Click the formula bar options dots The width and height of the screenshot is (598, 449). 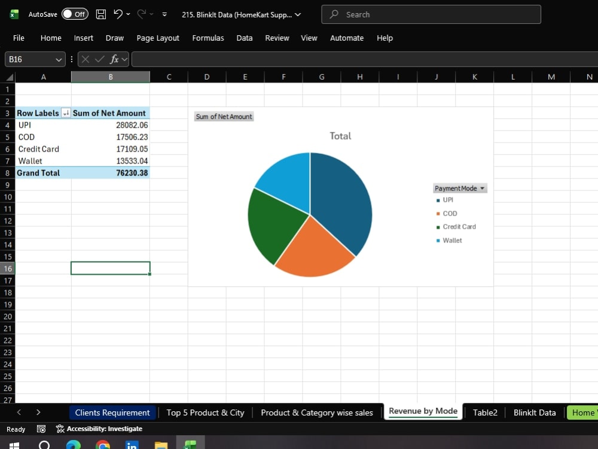pyautogui.click(x=71, y=59)
